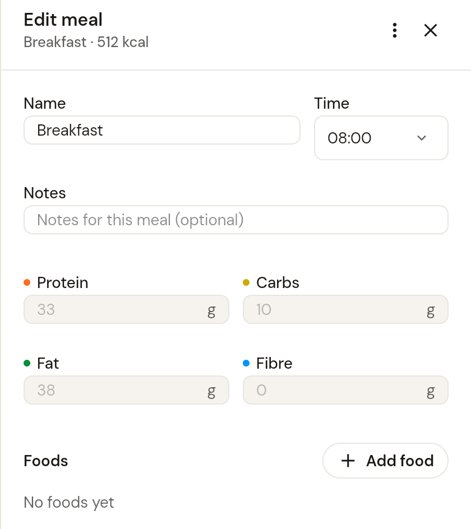The width and height of the screenshot is (471, 529).
Task: Select the Protein grams field showing 33
Action: pos(126,309)
